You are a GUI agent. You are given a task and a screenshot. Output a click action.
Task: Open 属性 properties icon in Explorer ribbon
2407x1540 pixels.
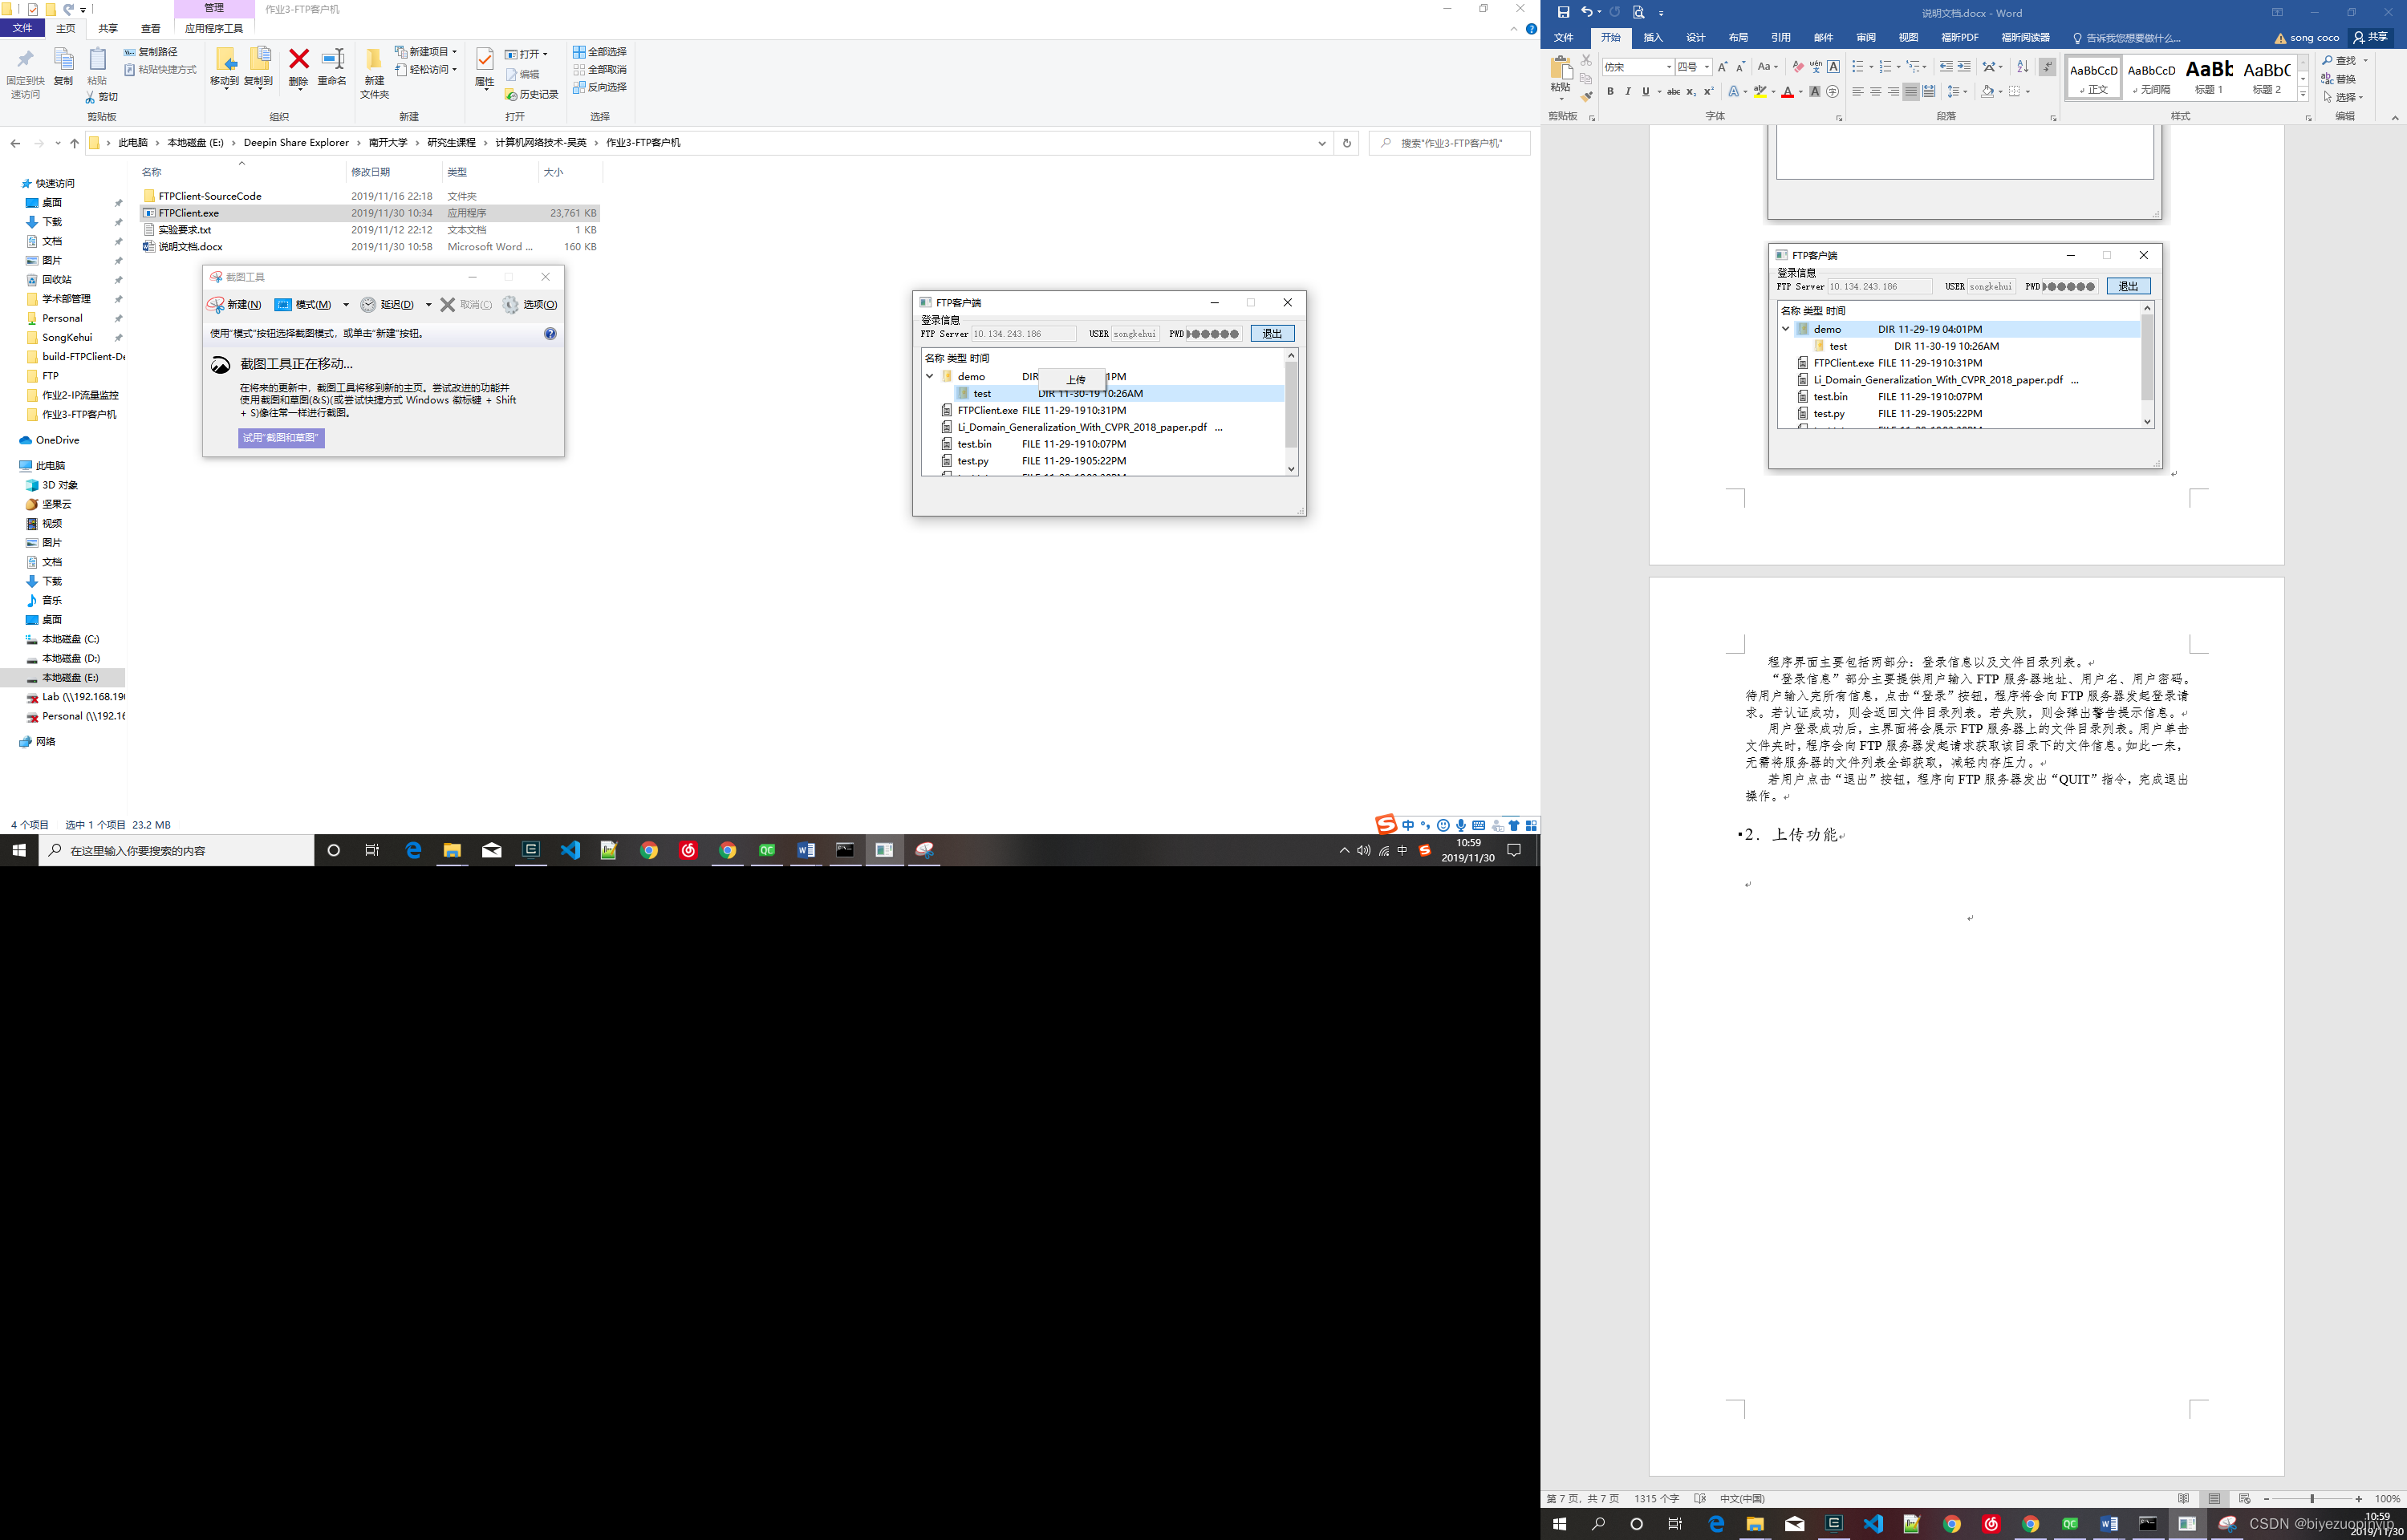tap(484, 69)
